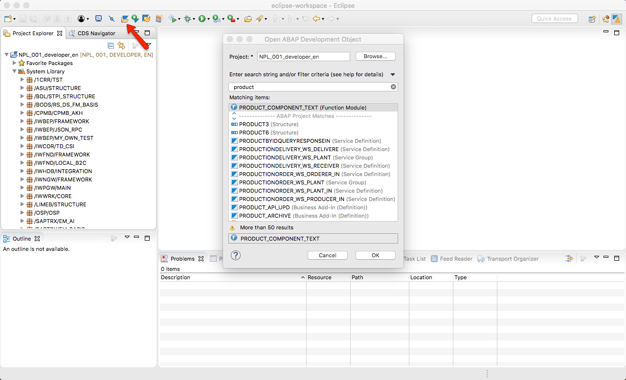Click the skip breakpoints toolbar icon
626x380 pixels.
pos(112,19)
